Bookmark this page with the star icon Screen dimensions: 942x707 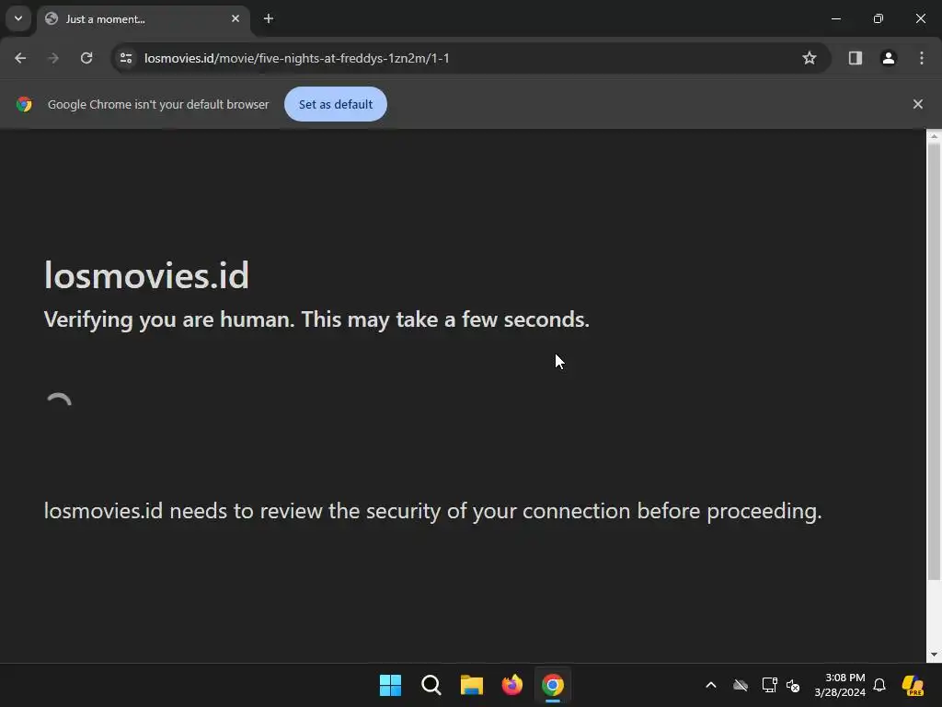[810, 58]
